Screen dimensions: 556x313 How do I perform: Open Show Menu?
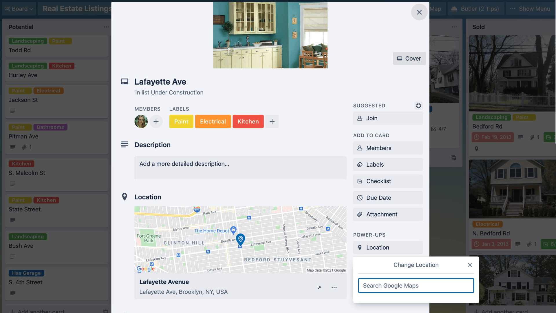(x=530, y=9)
